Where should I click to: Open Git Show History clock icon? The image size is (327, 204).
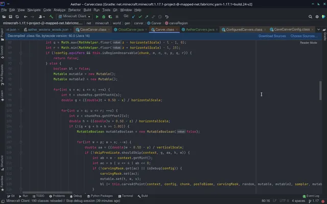tap(160, 17)
